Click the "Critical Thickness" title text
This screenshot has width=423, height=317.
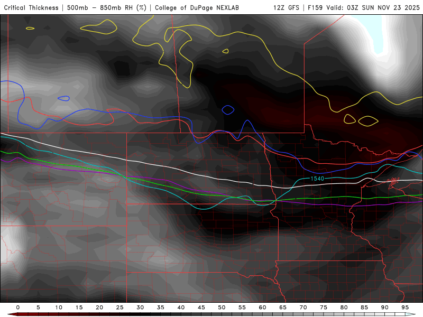coord(31,8)
